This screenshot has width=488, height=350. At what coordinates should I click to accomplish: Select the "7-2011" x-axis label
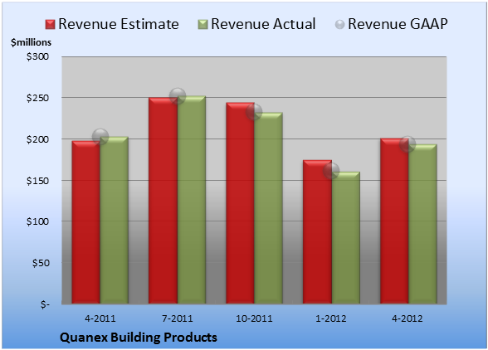pyautogui.click(x=178, y=318)
